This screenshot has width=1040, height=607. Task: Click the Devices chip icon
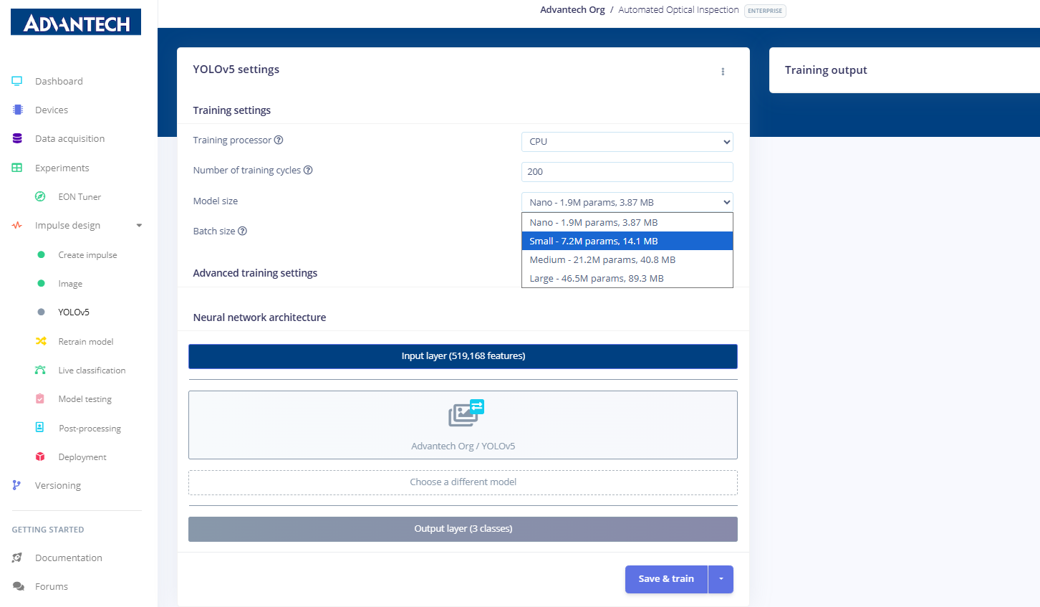click(17, 110)
